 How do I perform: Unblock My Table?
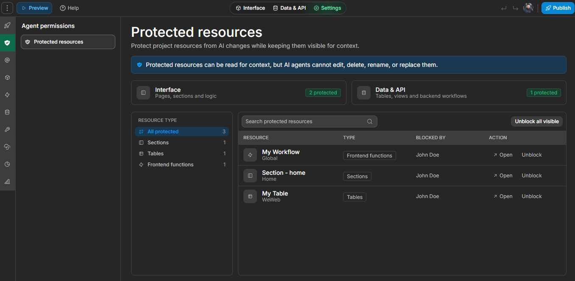click(x=532, y=196)
